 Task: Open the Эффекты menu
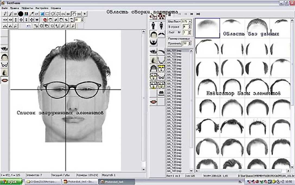pos(27,8)
